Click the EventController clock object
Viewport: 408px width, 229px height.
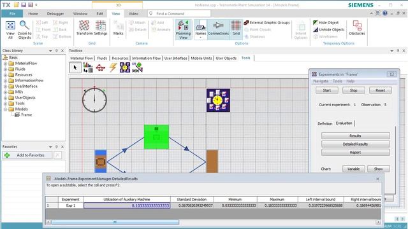(x=94, y=100)
